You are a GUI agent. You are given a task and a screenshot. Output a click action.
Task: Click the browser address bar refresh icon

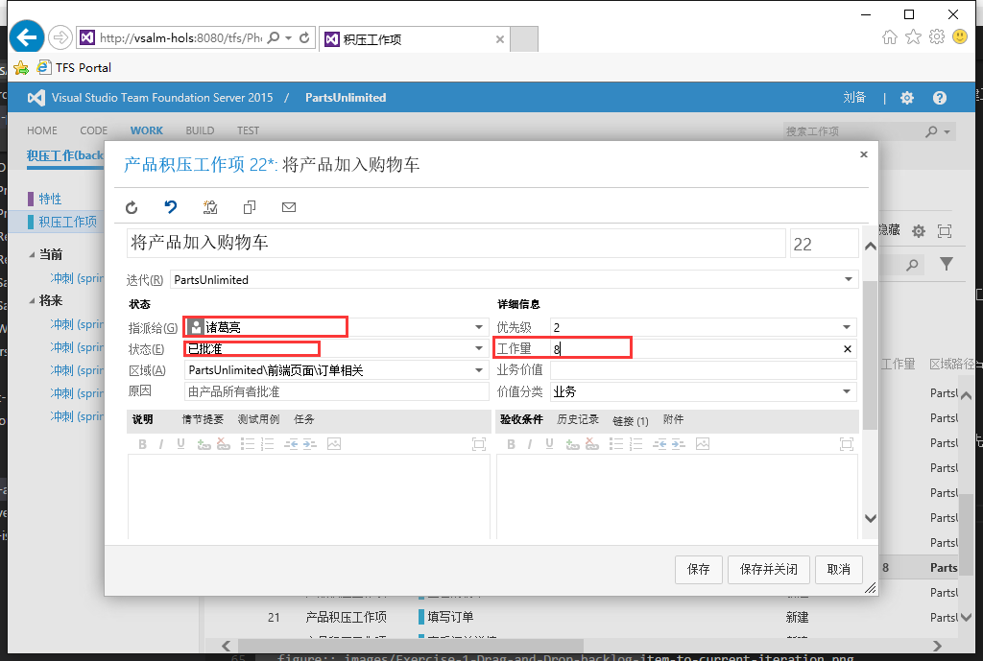304,37
